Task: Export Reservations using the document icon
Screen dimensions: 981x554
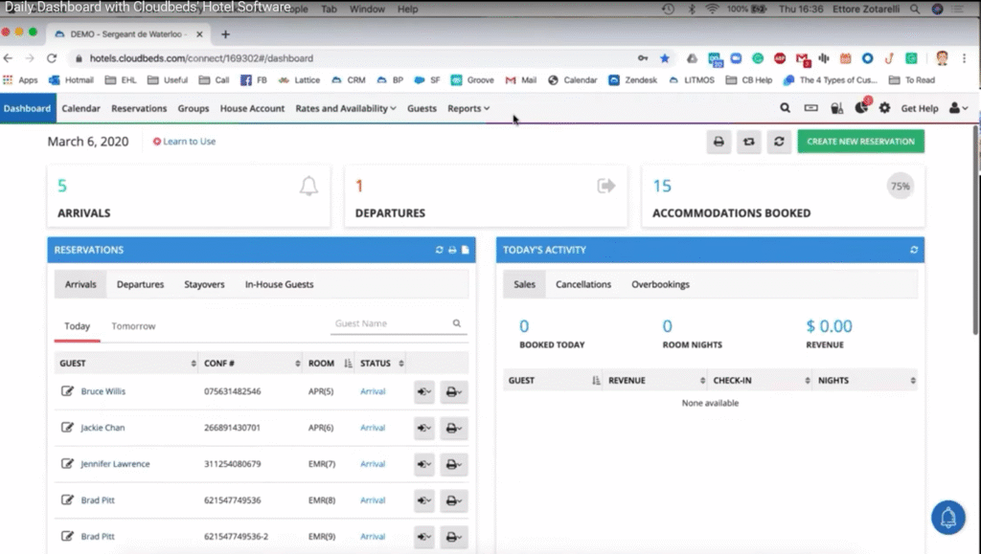Action: [x=465, y=250]
